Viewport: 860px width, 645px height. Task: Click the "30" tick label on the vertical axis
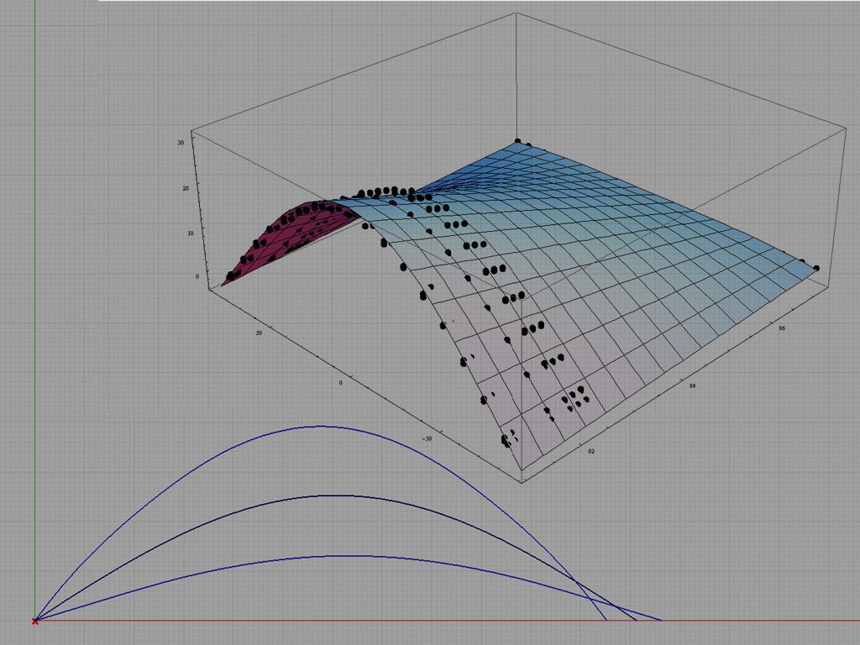181,143
